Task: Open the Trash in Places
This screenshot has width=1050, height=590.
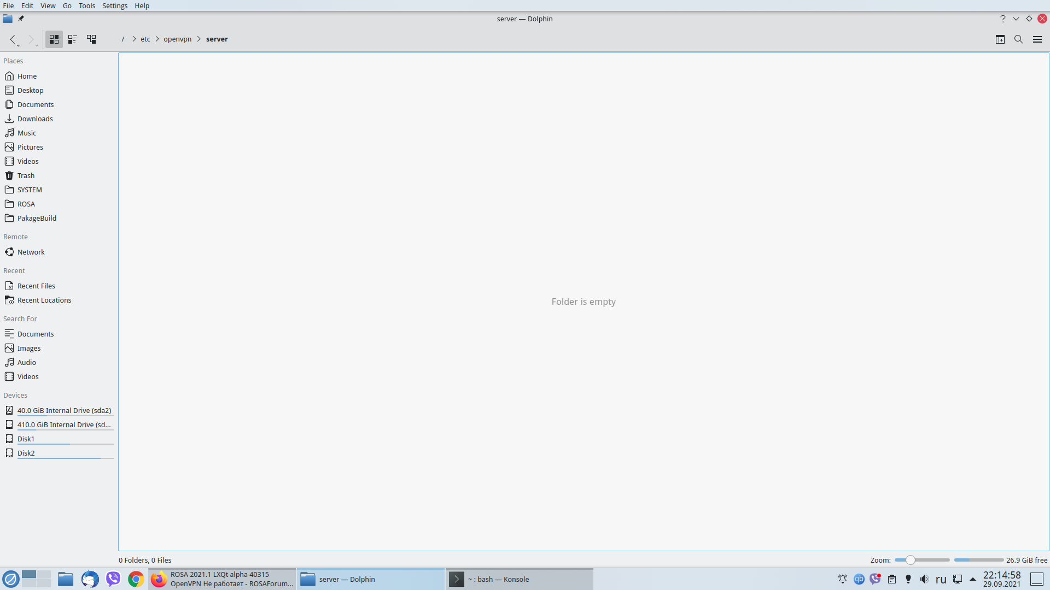Action: pyautogui.click(x=26, y=175)
